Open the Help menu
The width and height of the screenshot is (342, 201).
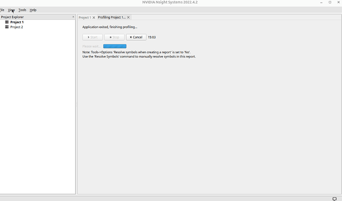(33, 10)
